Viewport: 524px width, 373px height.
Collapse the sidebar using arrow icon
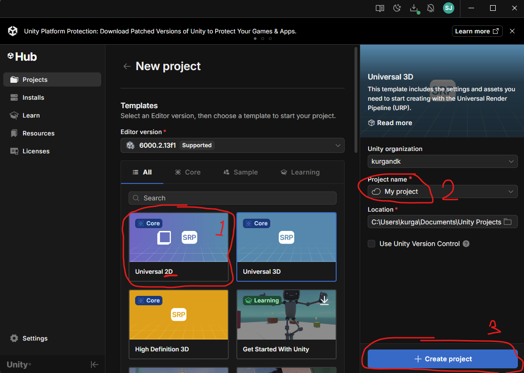pos(95,365)
